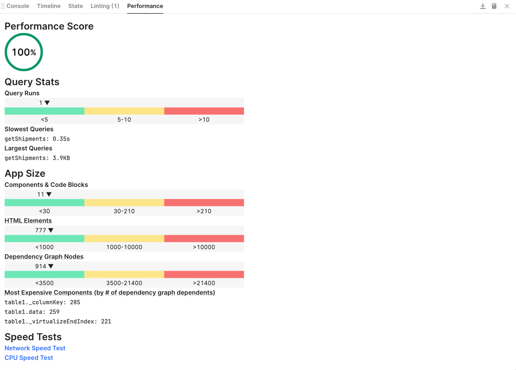The image size is (516, 370).
Task: Click the yellow 5-10 Query Runs segment
Action: 124,111
